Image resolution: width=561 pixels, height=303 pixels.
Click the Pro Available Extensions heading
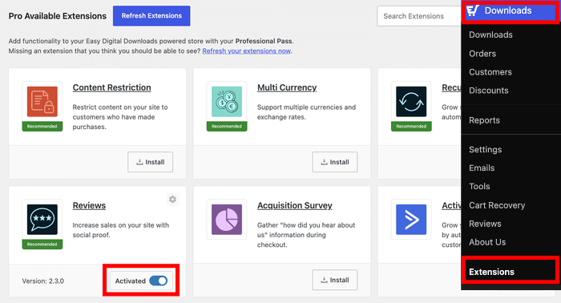pos(58,16)
